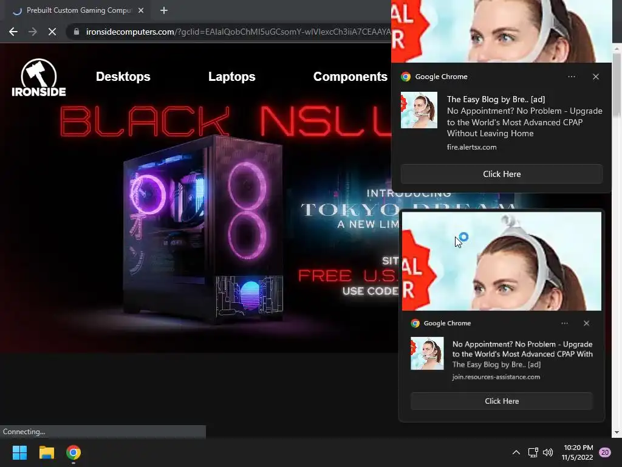Click Here on fire.alertsx.com notification
Viewport: 622px width, 467px height.
(501, 174)
